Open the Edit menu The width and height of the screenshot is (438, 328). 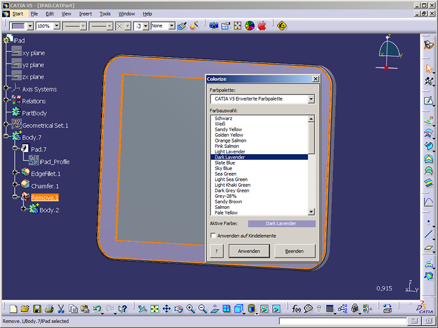pos(50,14)
